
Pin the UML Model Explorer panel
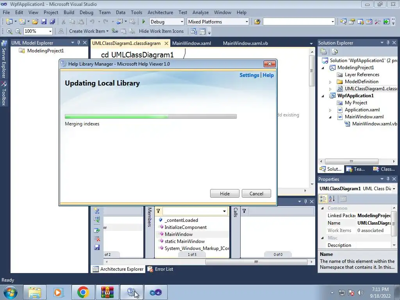click(x=79, y=43)
